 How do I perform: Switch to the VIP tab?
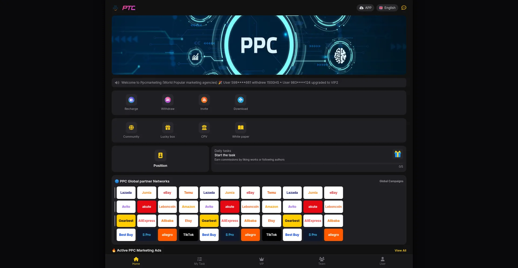261,261
